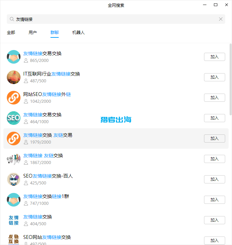
Task: Click member count 865/2000
Action: pos(39,61)
